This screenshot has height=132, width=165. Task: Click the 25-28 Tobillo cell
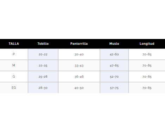43,77
